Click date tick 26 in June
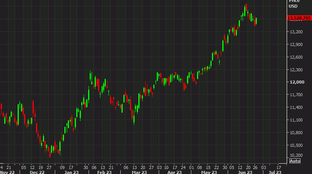This screenshot has height=174, width=312. coord(255,167)
